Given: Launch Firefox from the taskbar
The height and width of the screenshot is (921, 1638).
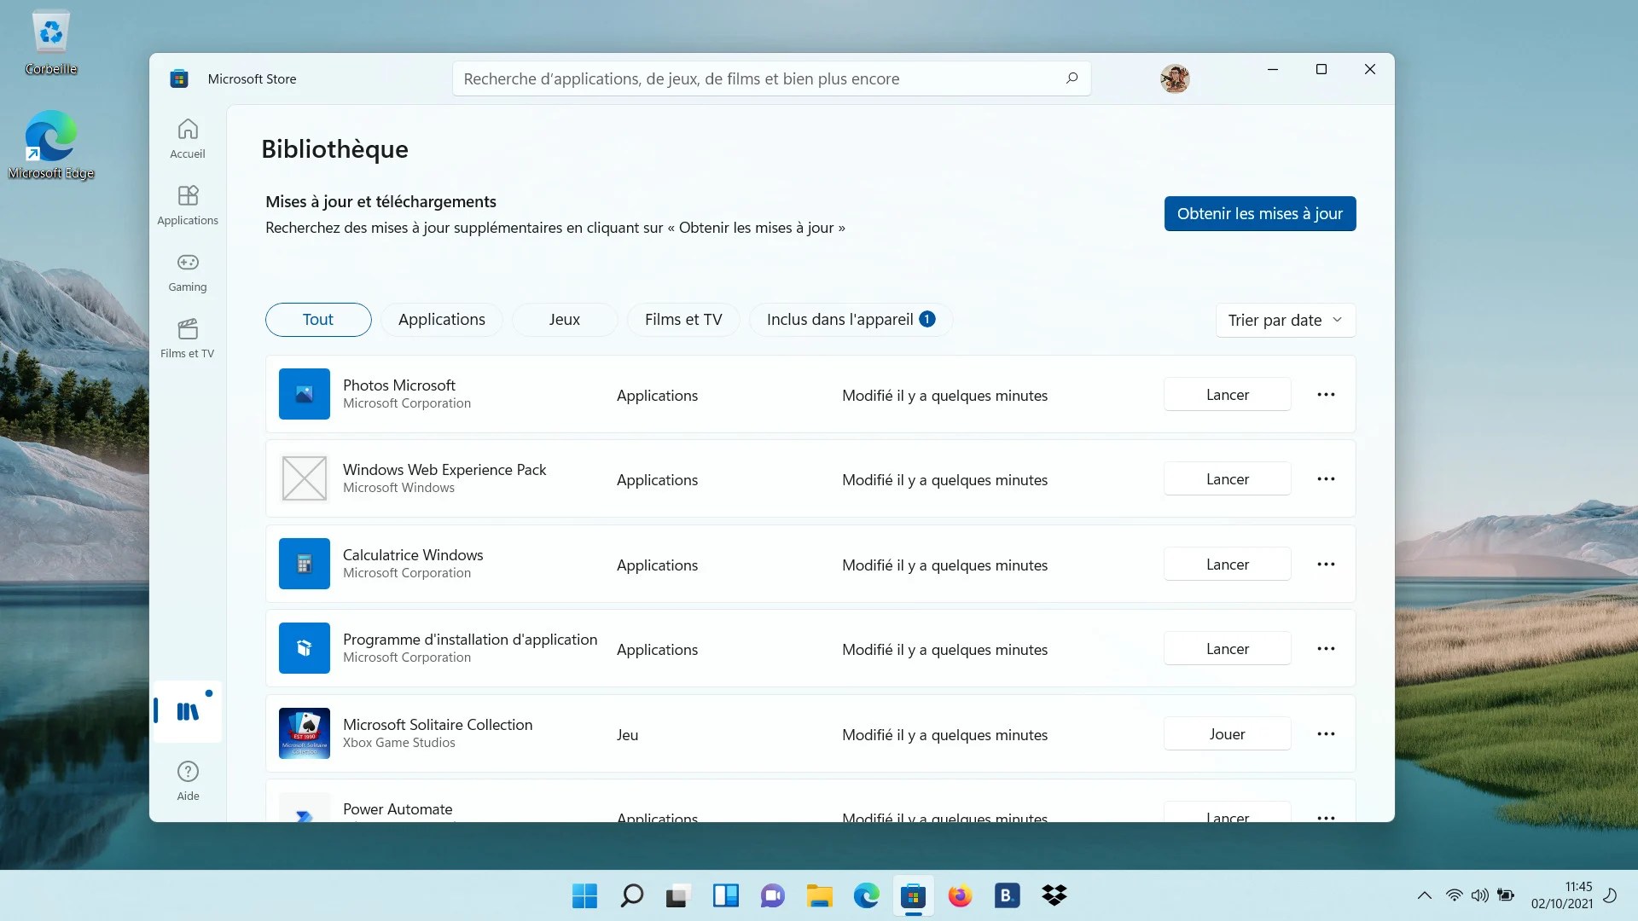Looking at the screenshot, I should pyautogui.click(x=960, y=895).
